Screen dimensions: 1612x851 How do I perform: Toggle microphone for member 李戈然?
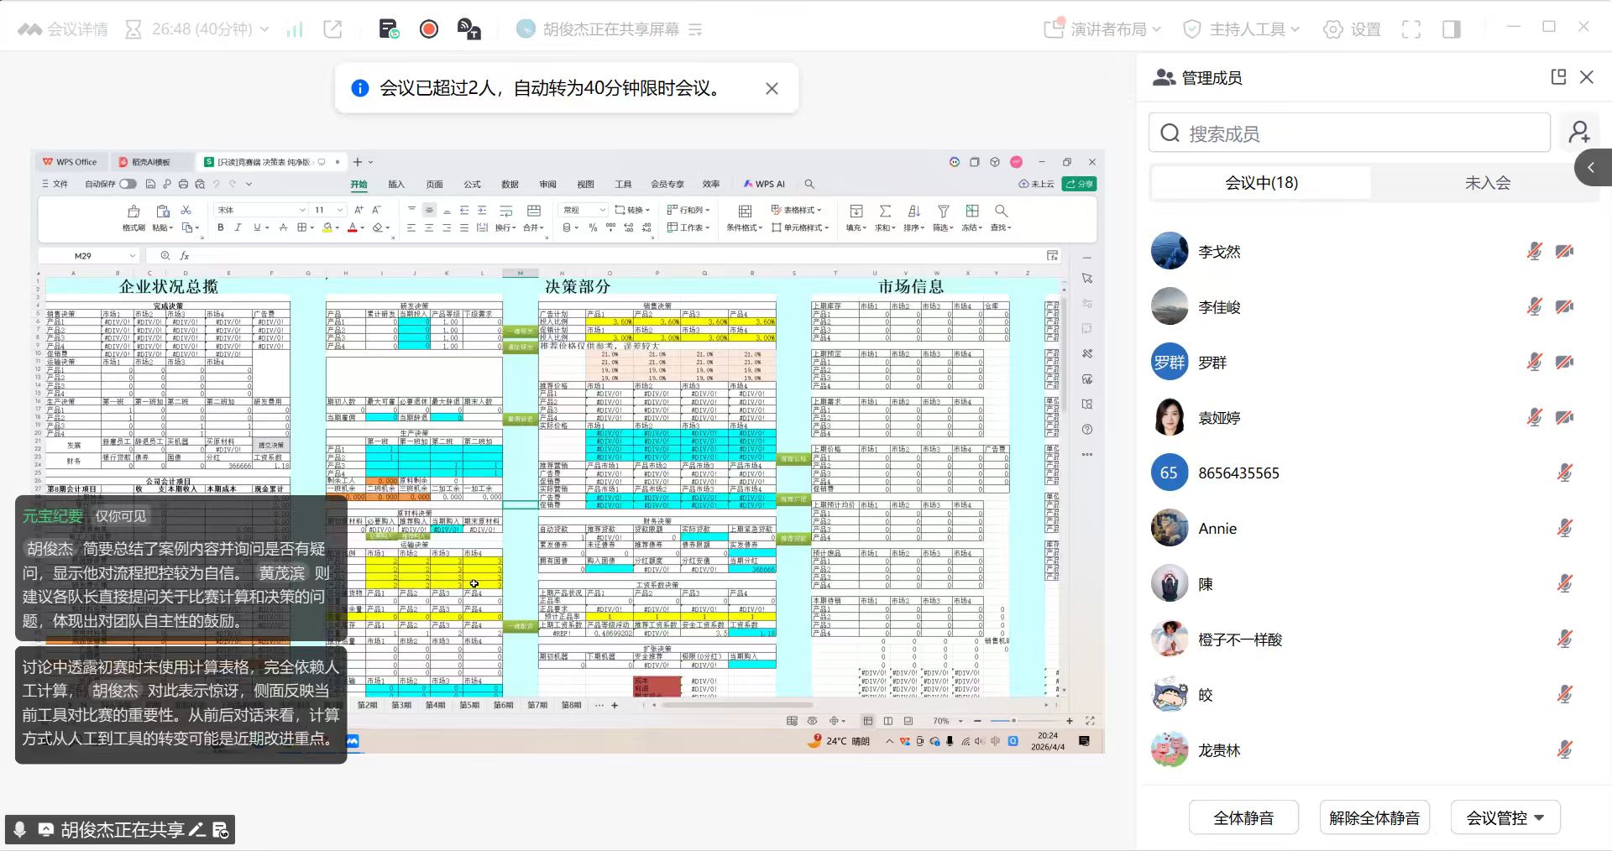pyautogui.click(x=1534, y=251)
